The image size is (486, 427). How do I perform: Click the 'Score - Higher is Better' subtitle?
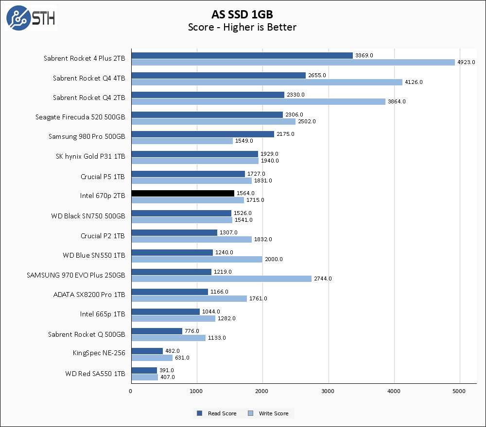pyautogui.click(x=242, y=27)
